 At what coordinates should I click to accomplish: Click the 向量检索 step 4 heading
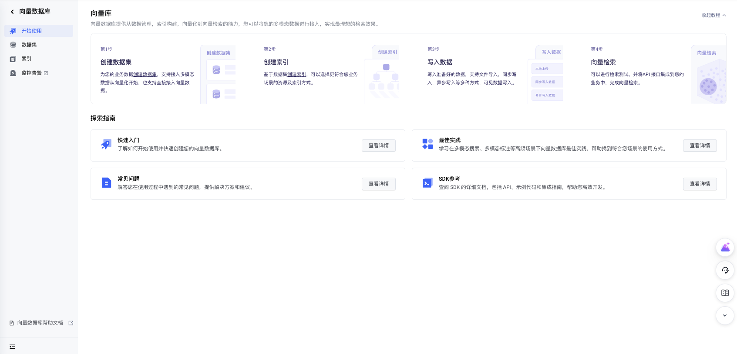603,62
